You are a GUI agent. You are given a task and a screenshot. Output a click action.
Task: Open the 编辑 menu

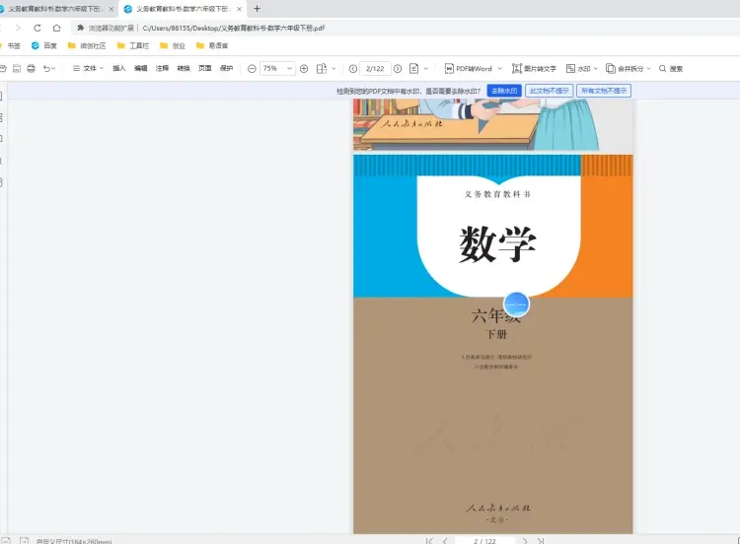(x=141, y=68)
